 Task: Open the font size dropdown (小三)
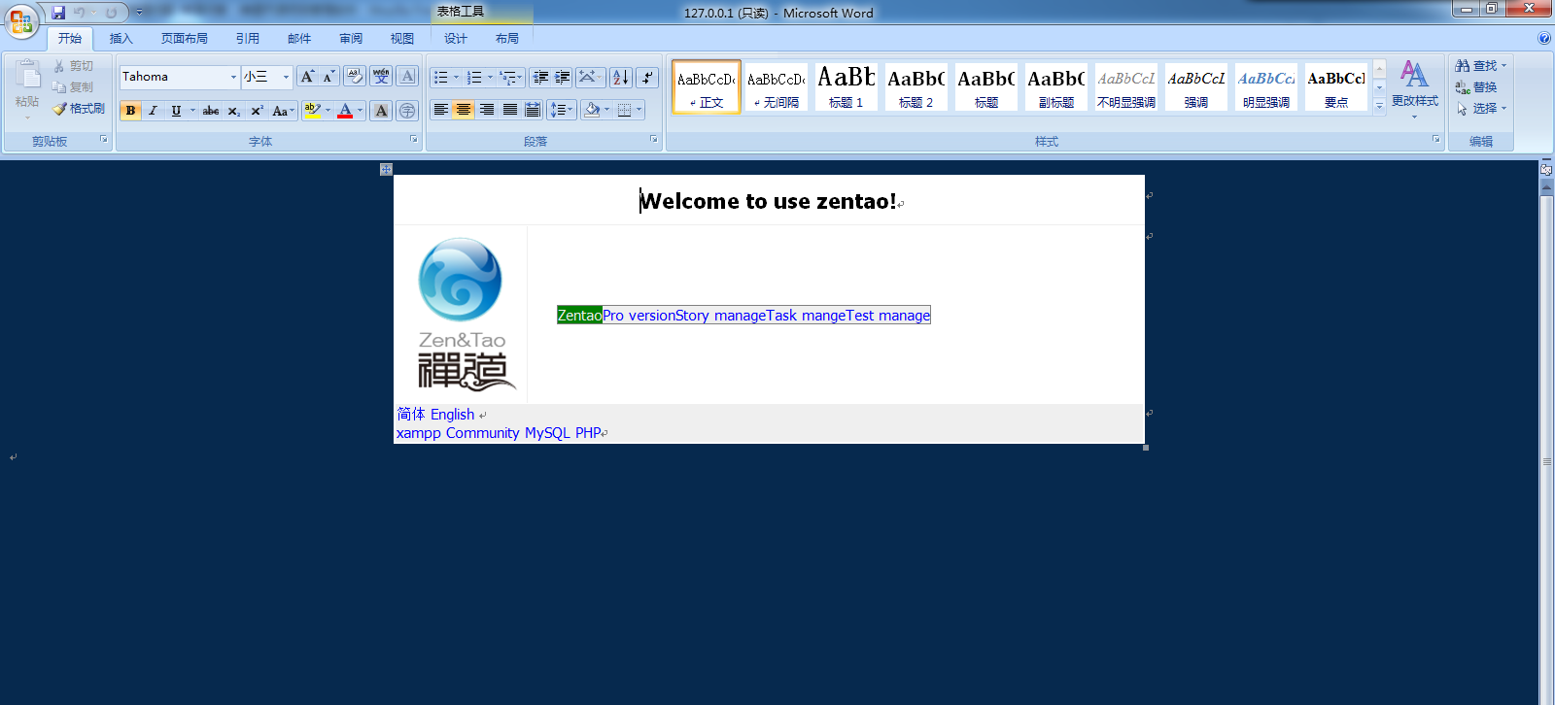(x=286, y=77)
